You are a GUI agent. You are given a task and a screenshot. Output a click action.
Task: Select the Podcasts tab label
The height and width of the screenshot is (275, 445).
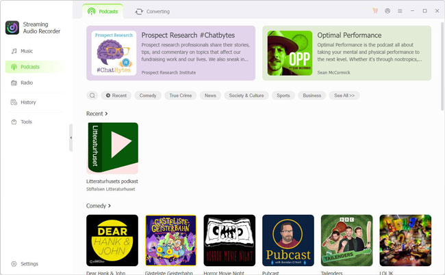pos(108,12)
